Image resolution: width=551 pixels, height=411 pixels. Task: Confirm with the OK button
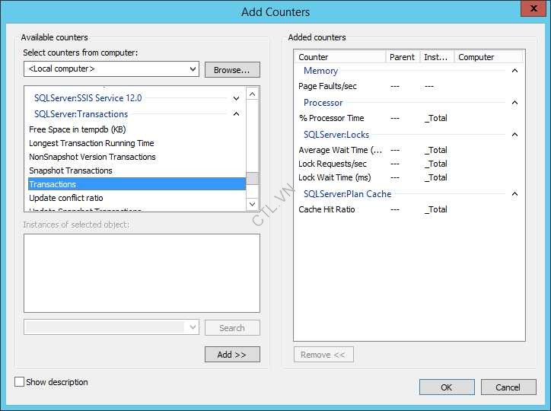(446, 387)
